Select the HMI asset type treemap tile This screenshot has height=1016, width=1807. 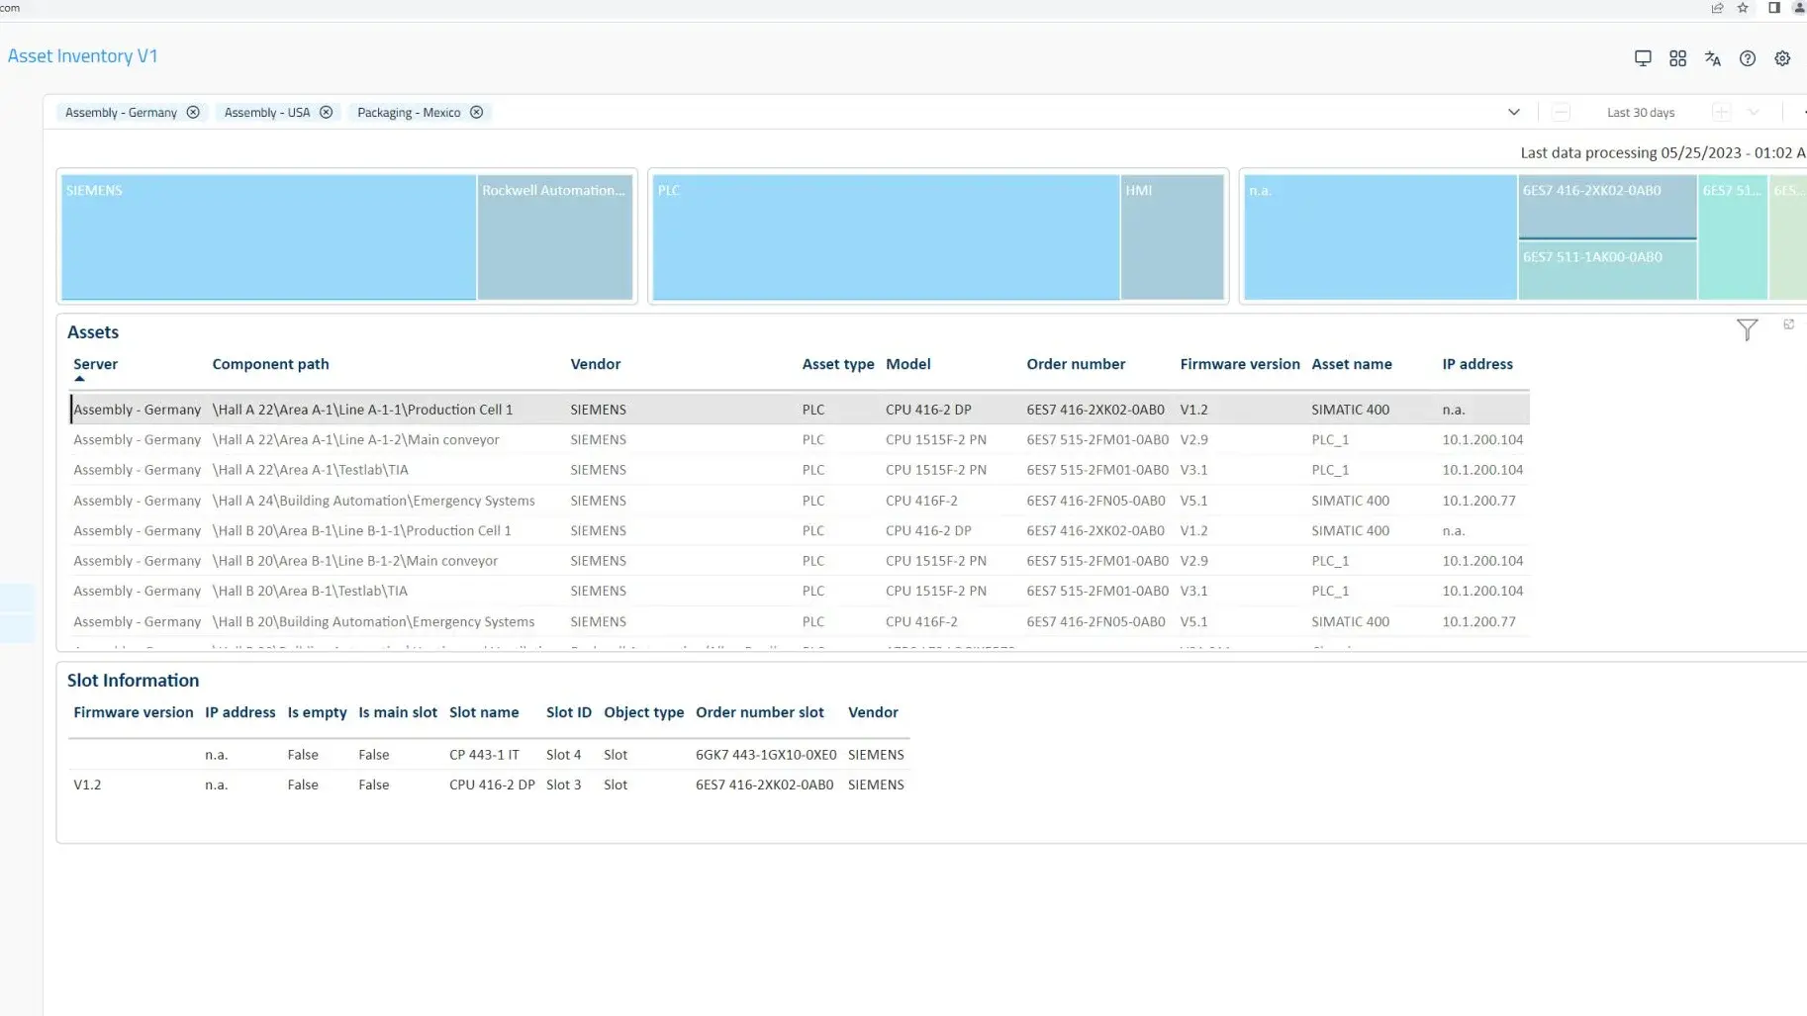point(1172,237)
